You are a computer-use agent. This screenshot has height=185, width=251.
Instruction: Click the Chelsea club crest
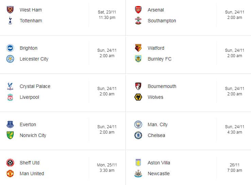tap(138, 135)
